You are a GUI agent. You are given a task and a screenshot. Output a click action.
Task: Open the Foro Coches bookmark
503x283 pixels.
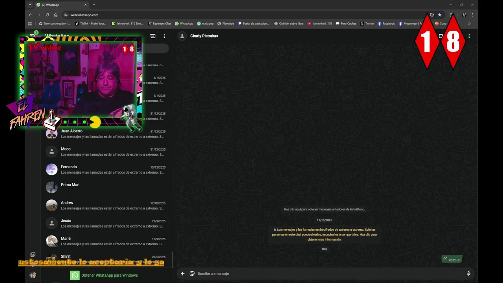click(346, 24)
